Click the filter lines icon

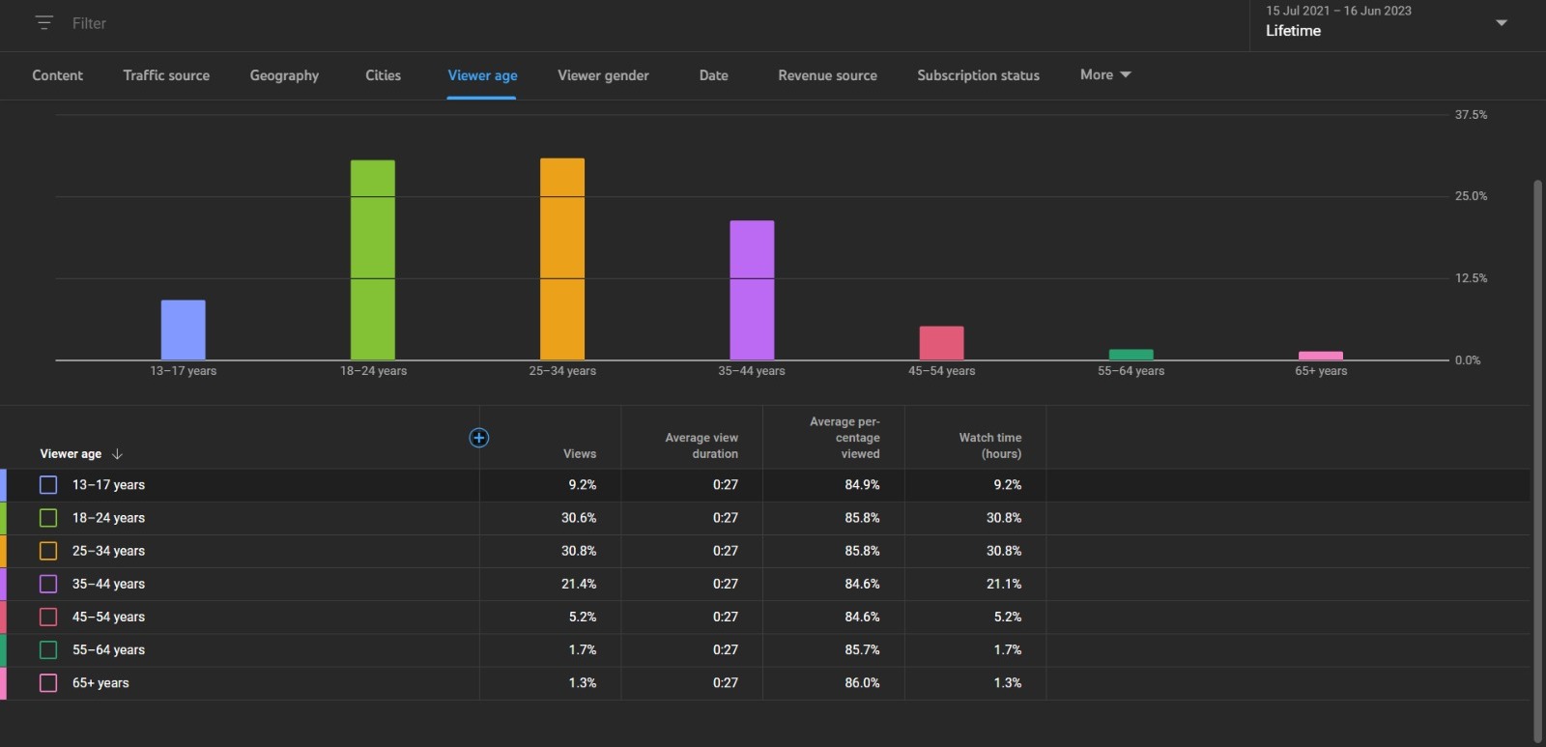(43, 23)
